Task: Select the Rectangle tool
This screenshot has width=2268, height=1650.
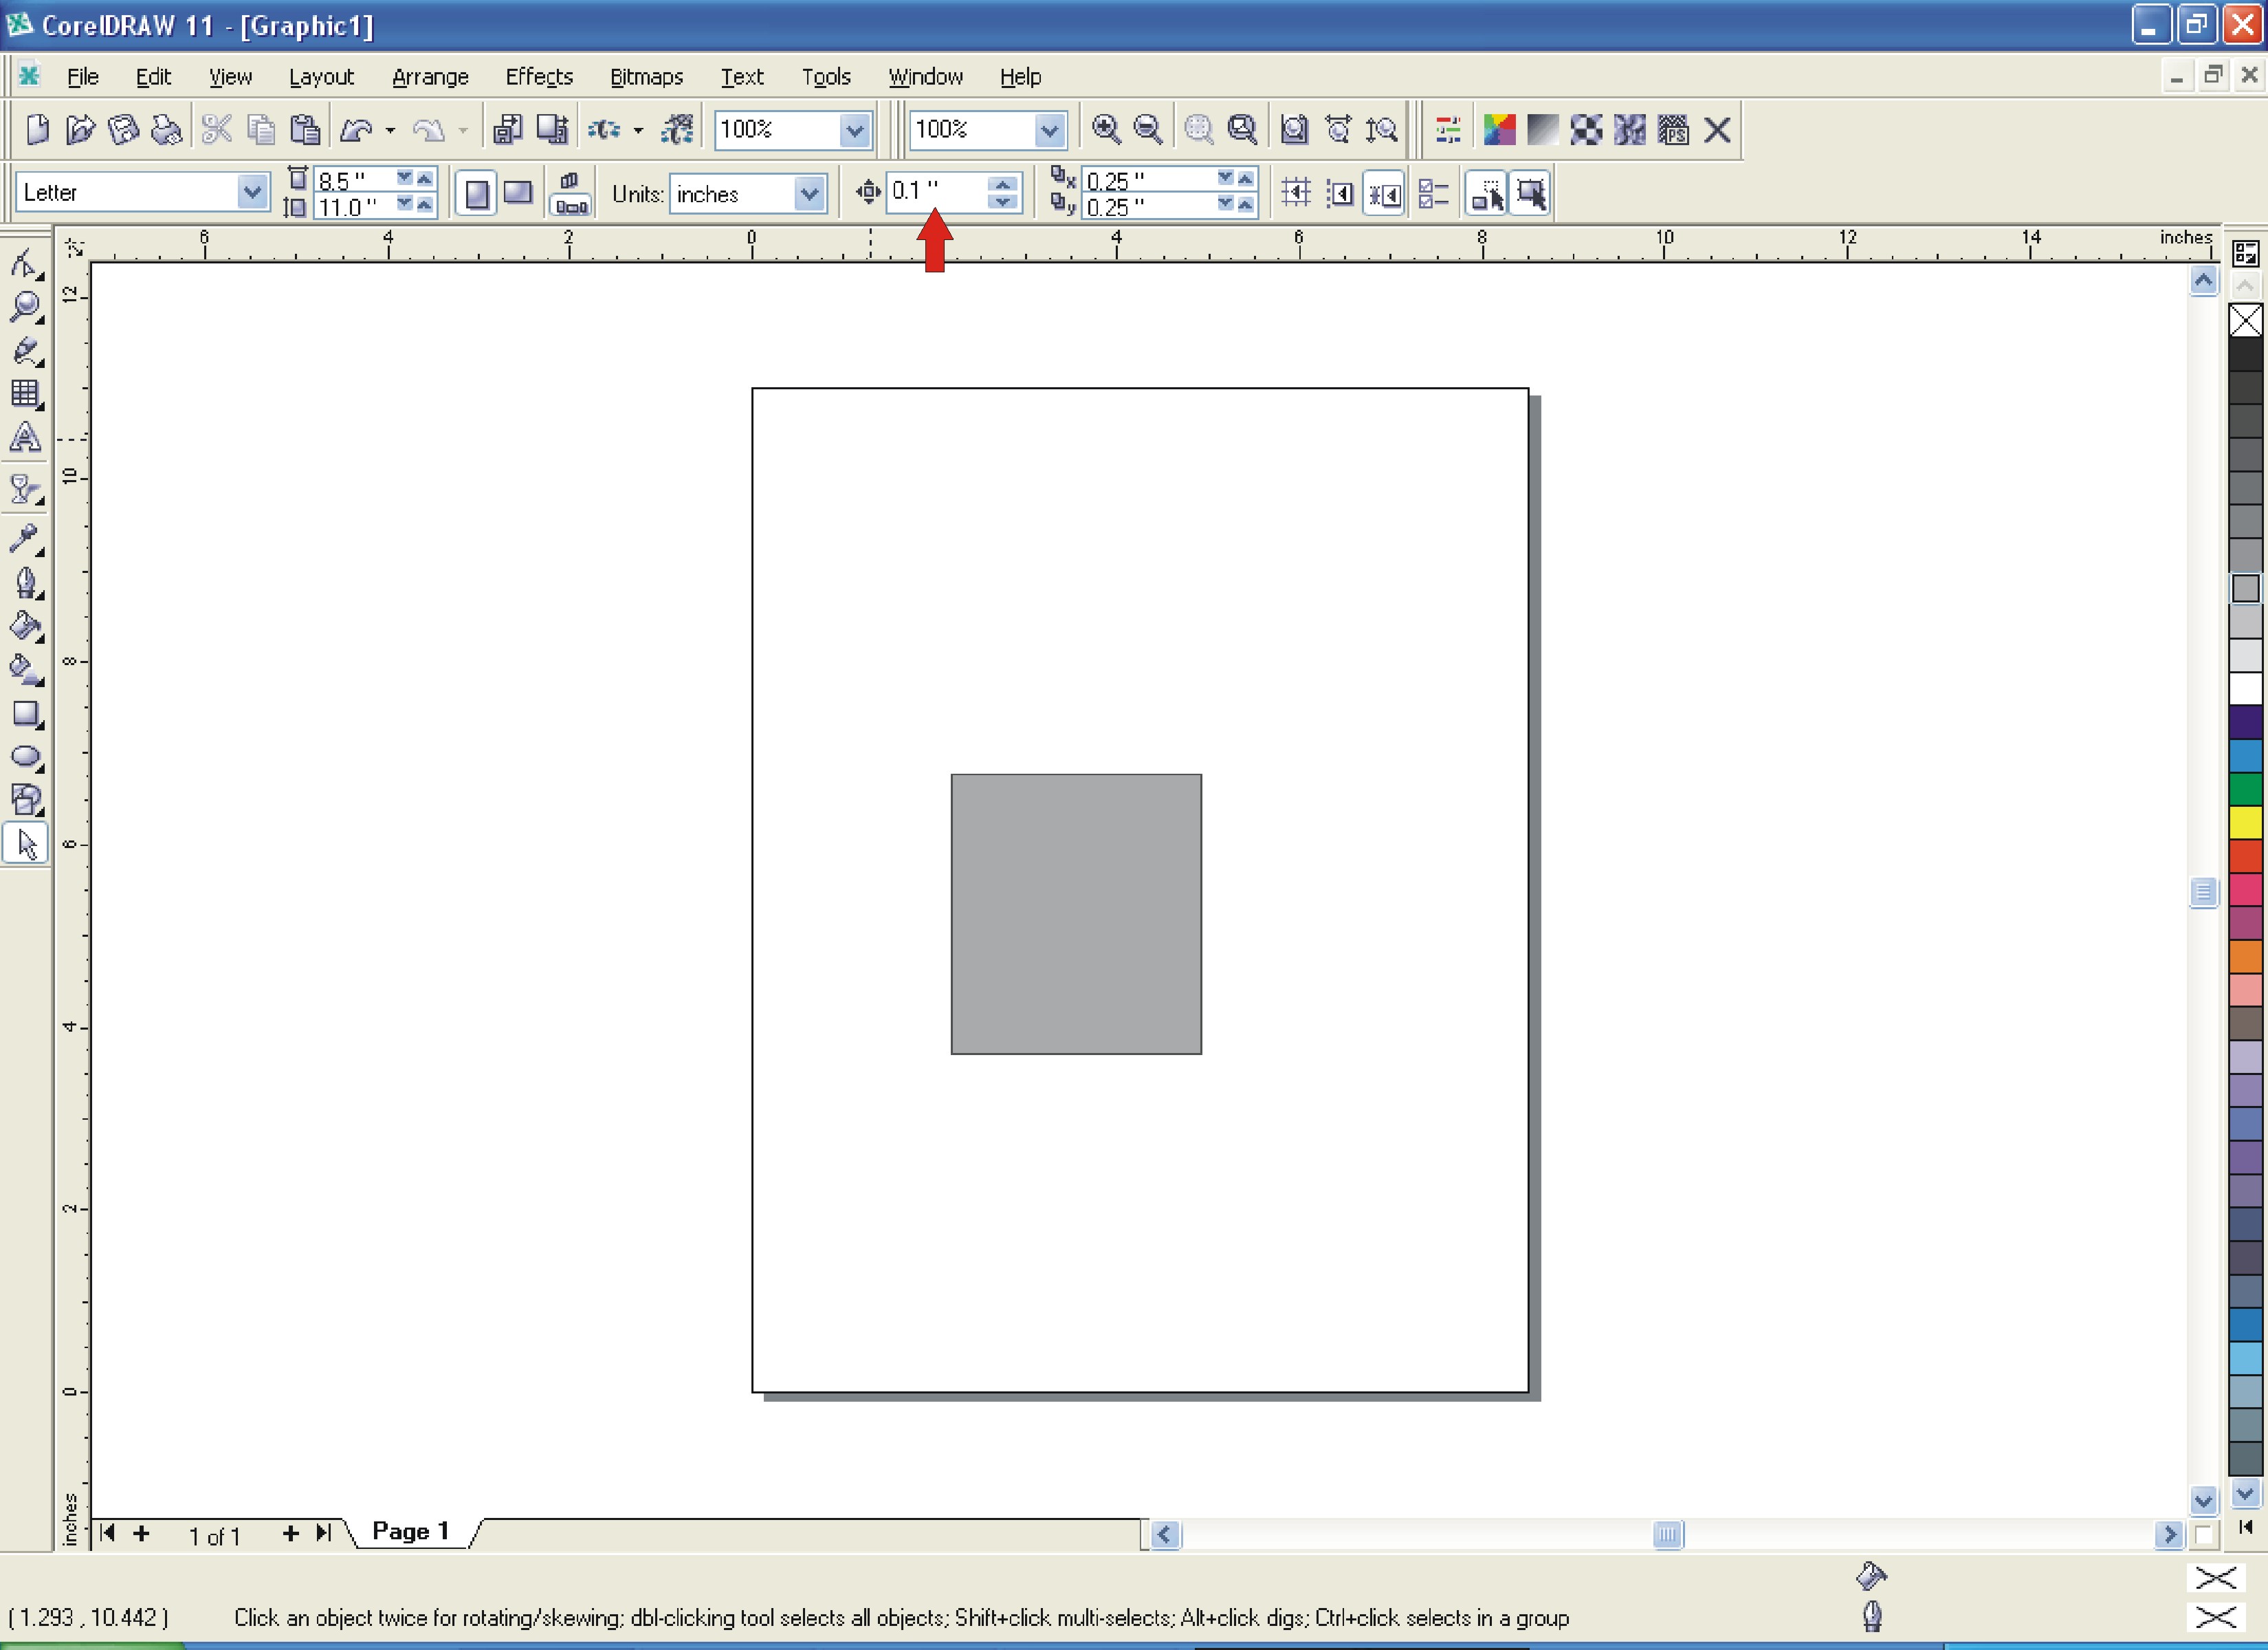Action: click(x=25, y=713)
